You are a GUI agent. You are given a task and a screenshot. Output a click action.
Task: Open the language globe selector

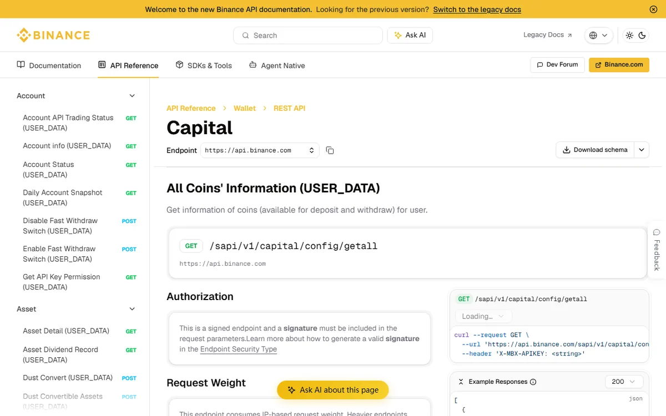coord(598,35)
